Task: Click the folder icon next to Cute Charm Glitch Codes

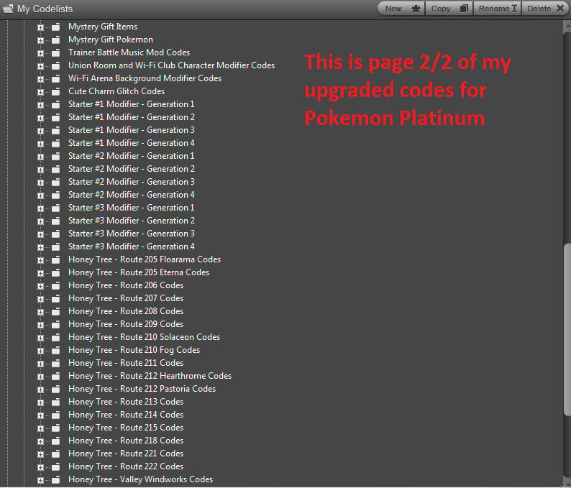Action: coord(55,92)
